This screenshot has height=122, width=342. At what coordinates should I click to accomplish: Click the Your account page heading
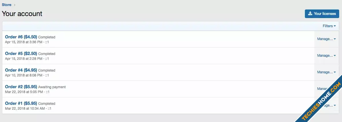[x=22, y=13]
